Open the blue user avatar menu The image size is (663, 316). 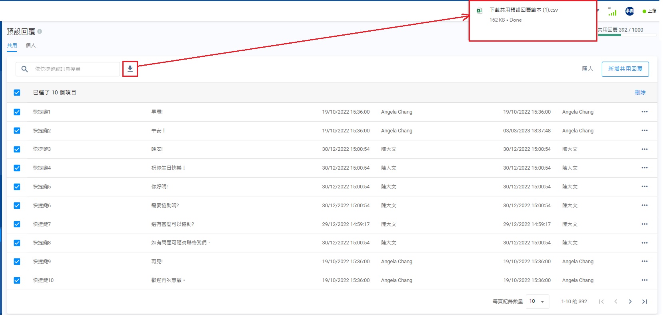tap(630, 11)
